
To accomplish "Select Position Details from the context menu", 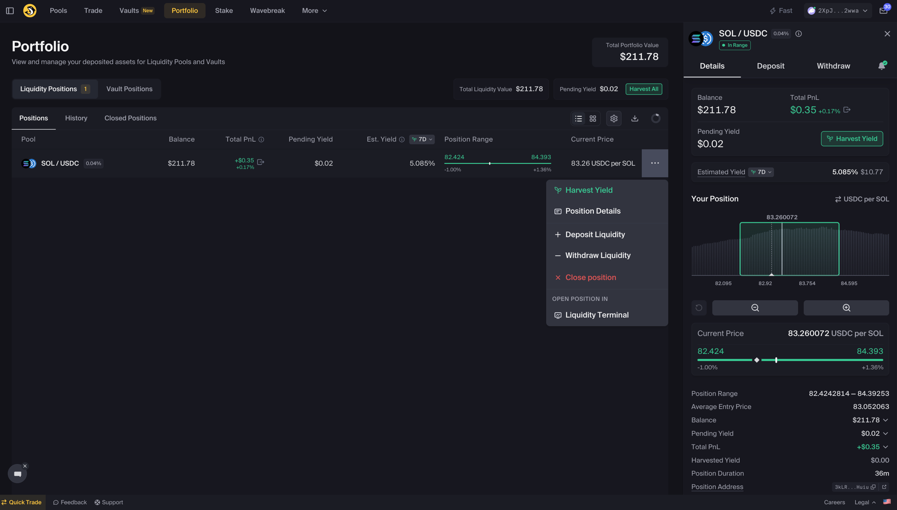I will click(607, 211).
